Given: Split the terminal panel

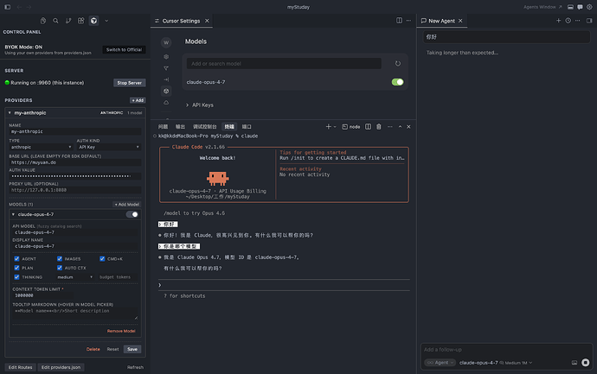Looking at the screenshot, I should pos(368,127).
